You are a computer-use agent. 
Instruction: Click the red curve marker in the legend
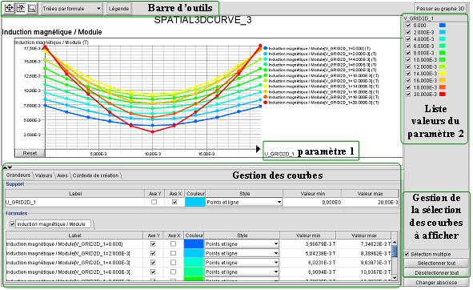point(266,103)
